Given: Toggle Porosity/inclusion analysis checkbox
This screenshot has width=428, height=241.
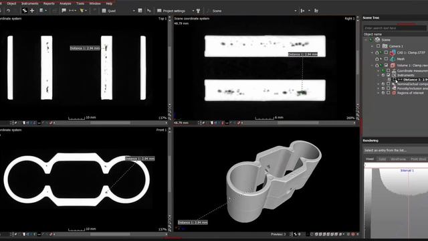Looking at the screenshot, I should 388,88.
